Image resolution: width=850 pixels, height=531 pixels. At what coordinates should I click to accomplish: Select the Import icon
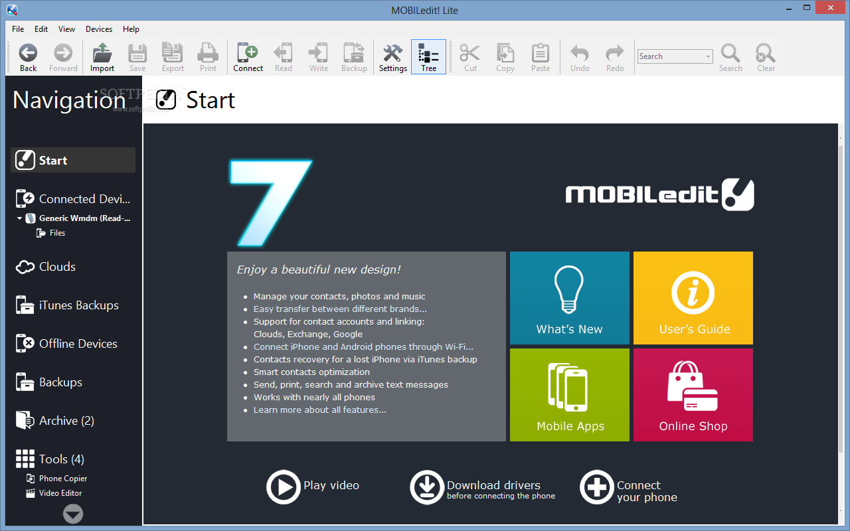102,56
